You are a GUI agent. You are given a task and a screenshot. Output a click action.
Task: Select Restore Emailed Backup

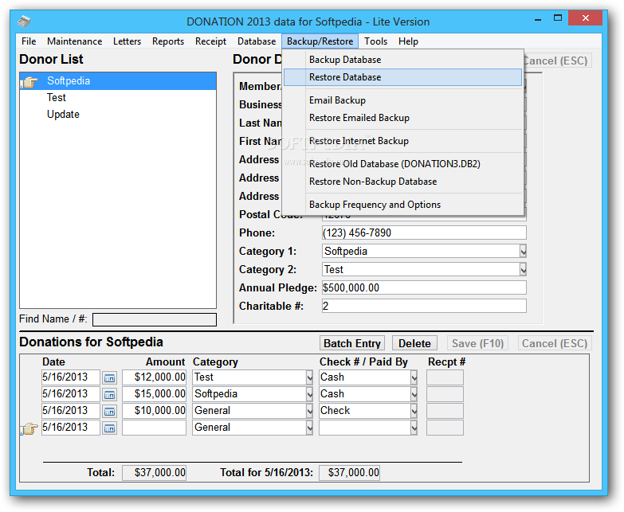click(x=402, y=118)
